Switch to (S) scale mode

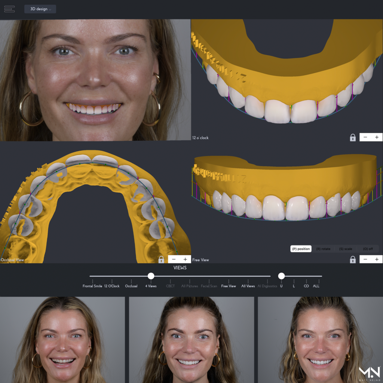pyautogui.click(x=346, y=248)
